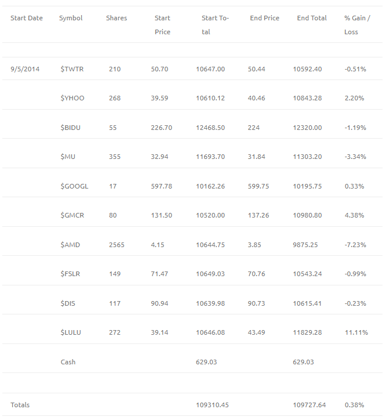The height and width of the screenshot is (420, 386).
Task: Select the $DIS symbol cell
Action: point(68,303)
